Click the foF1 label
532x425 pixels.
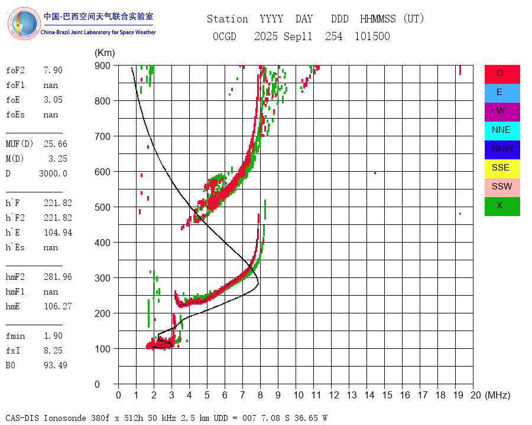15,85
